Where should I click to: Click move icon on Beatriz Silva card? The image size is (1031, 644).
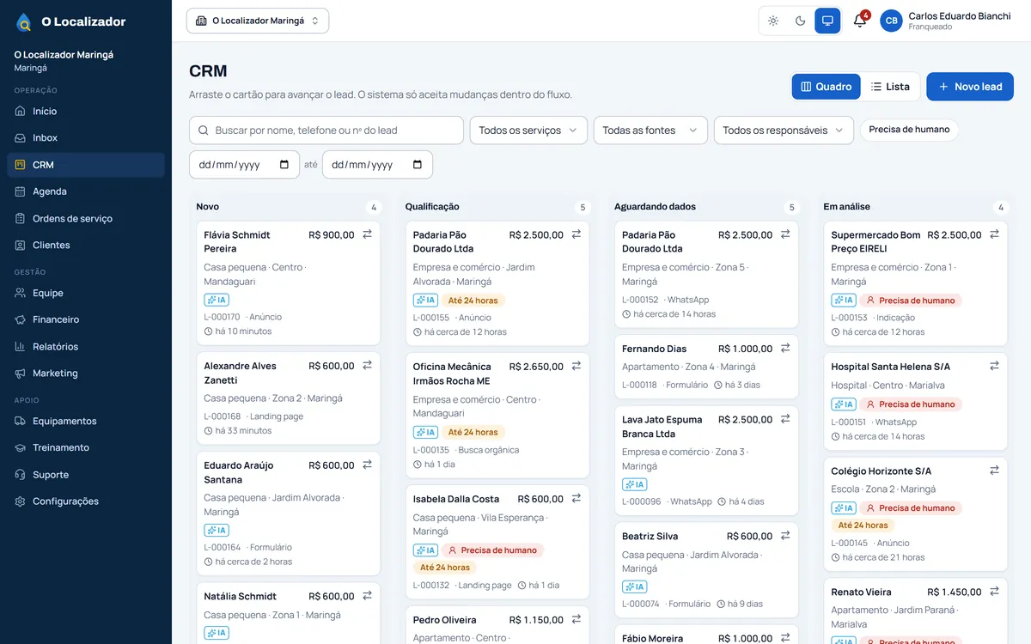coord(784,536)
